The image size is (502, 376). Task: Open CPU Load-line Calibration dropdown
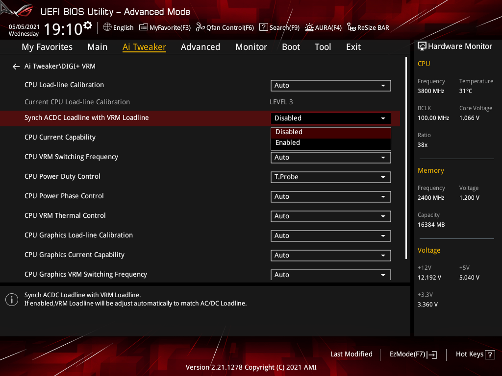[x=331, y=85]
